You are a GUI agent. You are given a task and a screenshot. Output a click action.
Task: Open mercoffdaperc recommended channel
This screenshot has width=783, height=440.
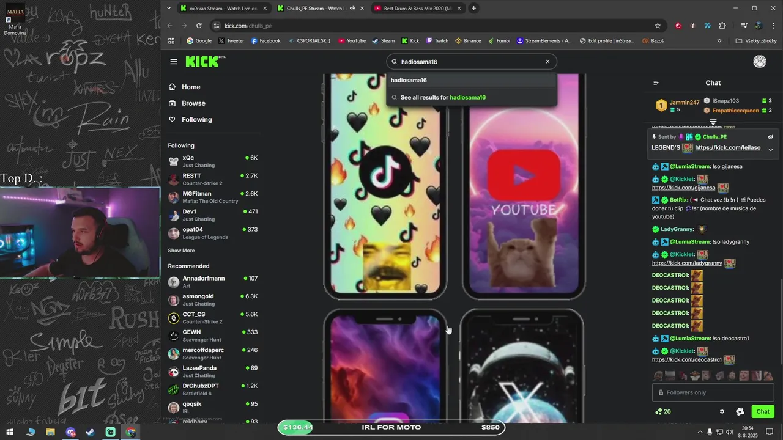213,353
